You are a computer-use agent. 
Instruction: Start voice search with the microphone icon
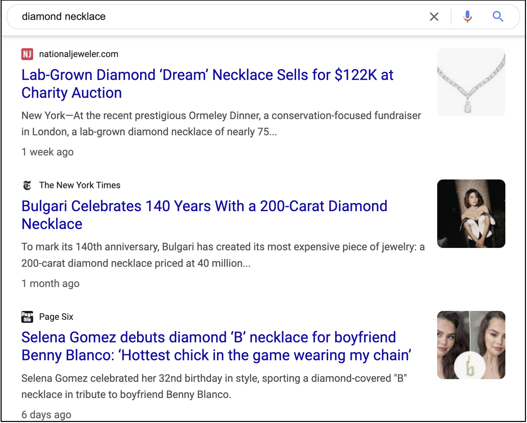pos(467,17)
